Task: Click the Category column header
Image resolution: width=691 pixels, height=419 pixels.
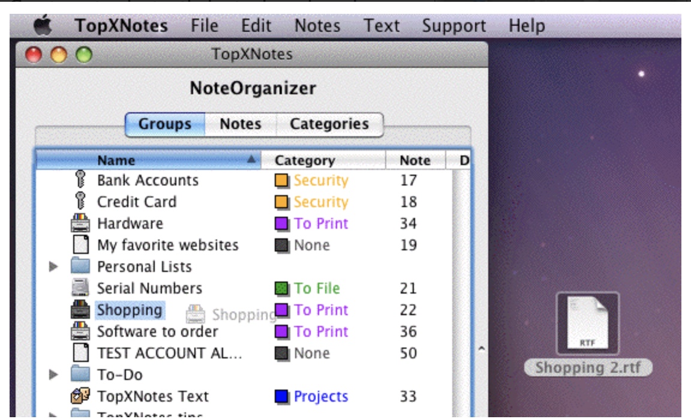Action: pyautogui.click(x=305, y=160)
